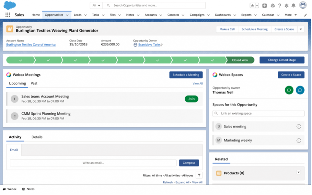
Task: Open chat with opportunity owner Thomas Neil
Action: click(300, 90)
